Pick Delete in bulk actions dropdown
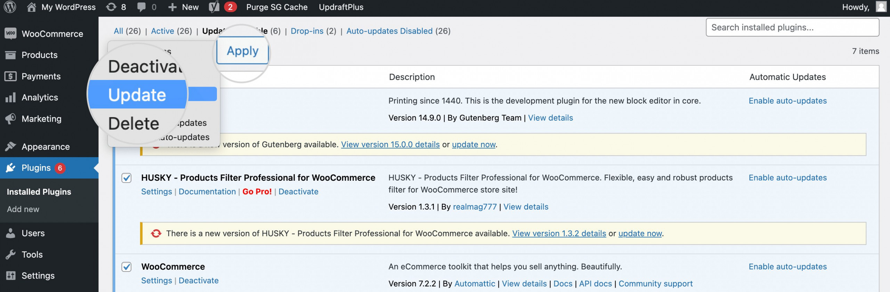 tap(134, 123)
